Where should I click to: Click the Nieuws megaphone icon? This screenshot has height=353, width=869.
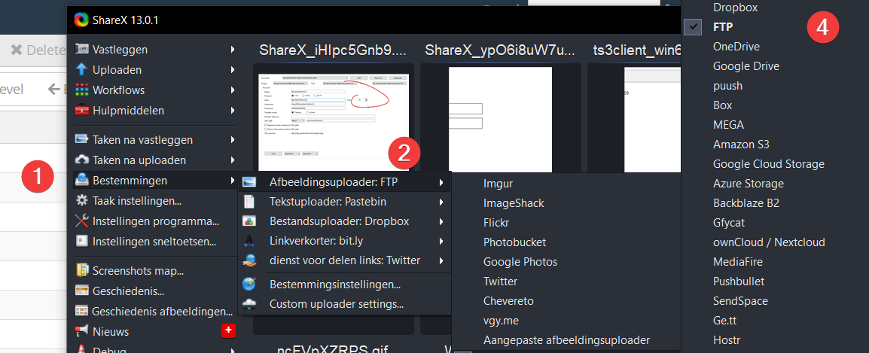click(x=82, y=331)
